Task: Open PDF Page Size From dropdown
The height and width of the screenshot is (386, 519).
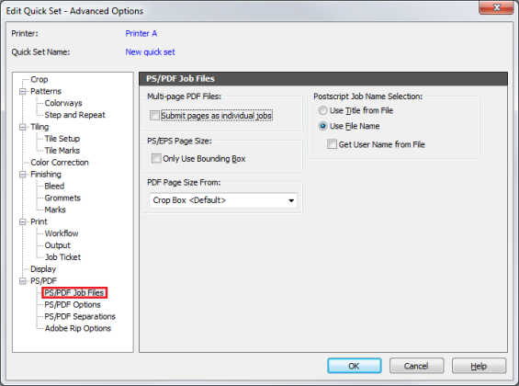Action: tap(223, 200)
